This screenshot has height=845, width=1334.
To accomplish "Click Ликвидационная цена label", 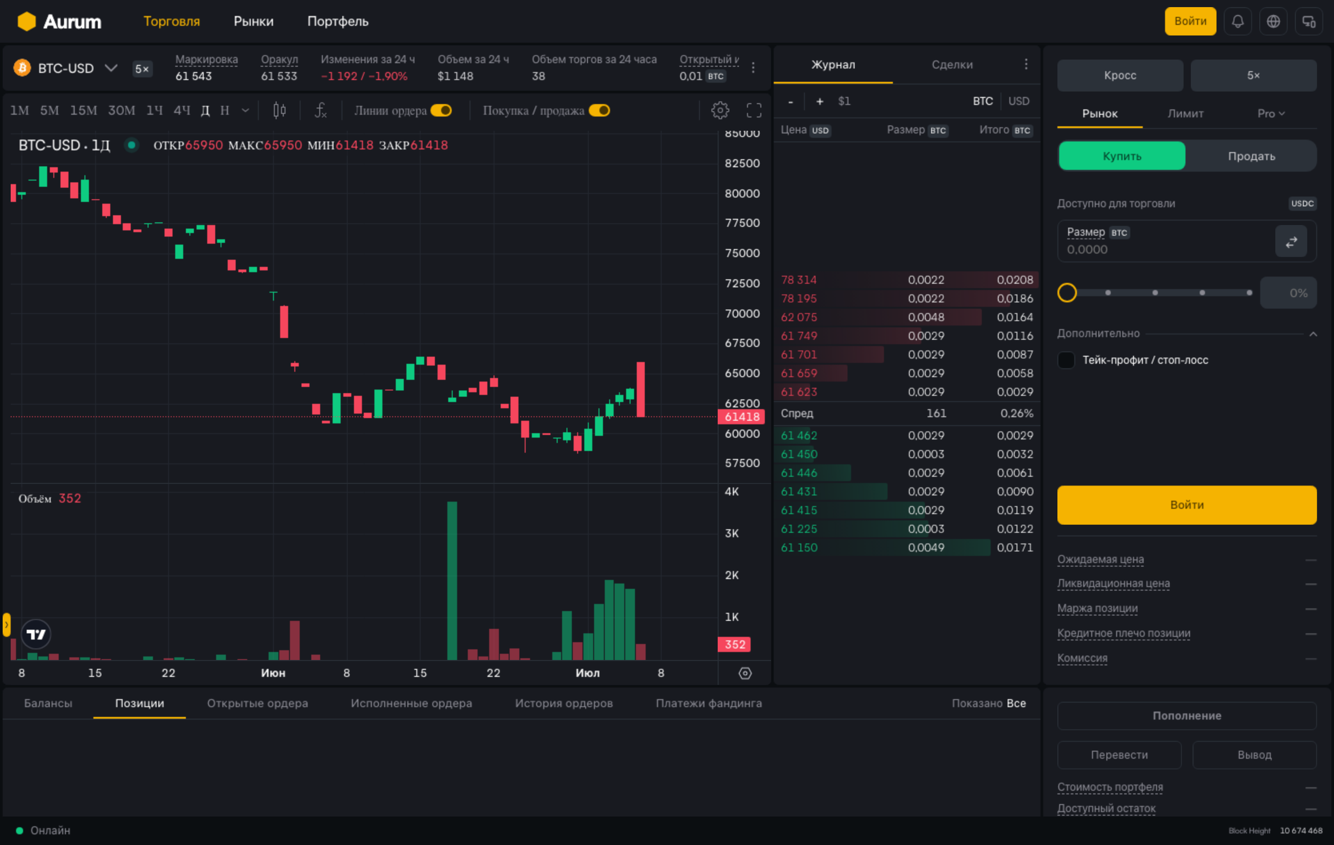I will (1113, 583).
